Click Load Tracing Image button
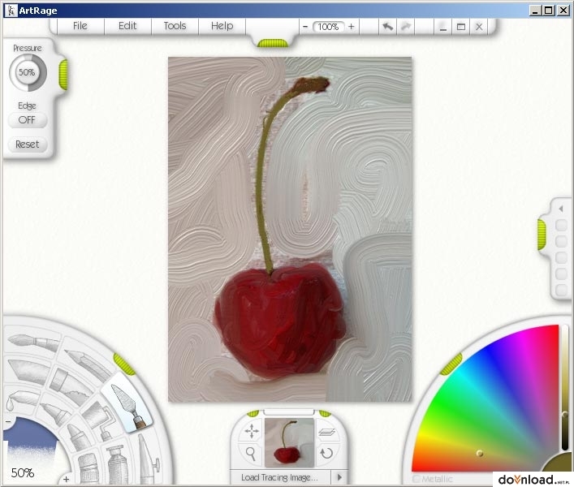 pos(279,477)
